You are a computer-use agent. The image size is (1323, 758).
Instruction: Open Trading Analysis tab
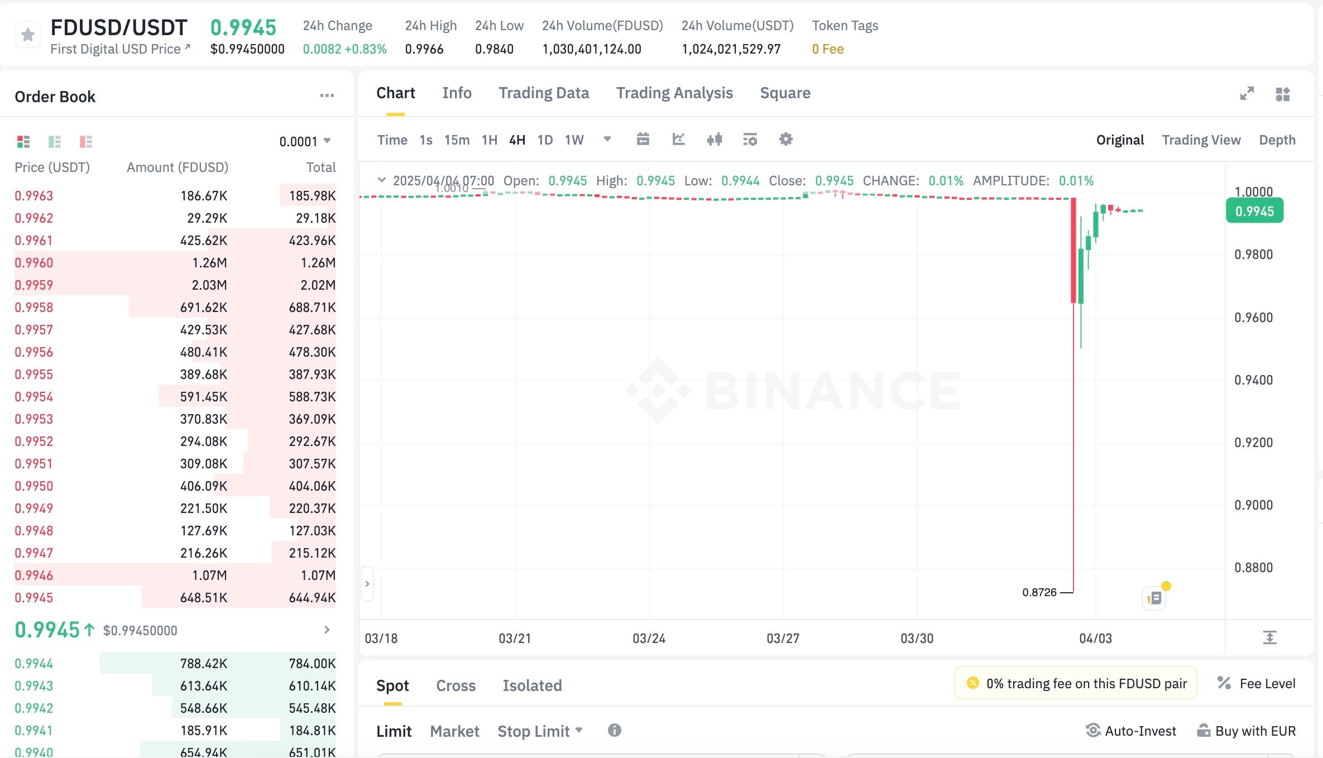point(674,93)
